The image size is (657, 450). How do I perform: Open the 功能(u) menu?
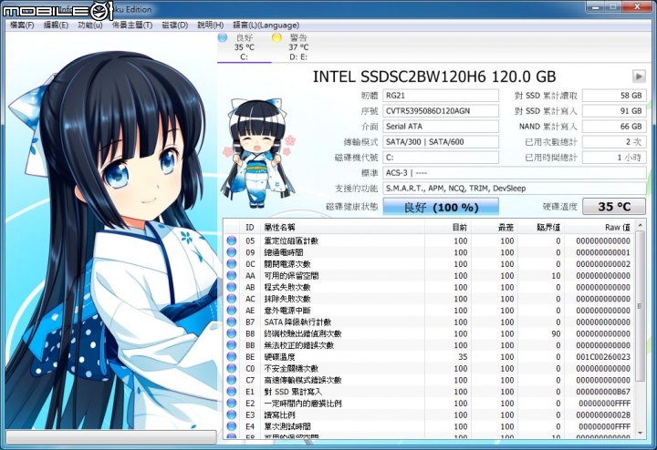pyautogui.click(x=90, y=26)
